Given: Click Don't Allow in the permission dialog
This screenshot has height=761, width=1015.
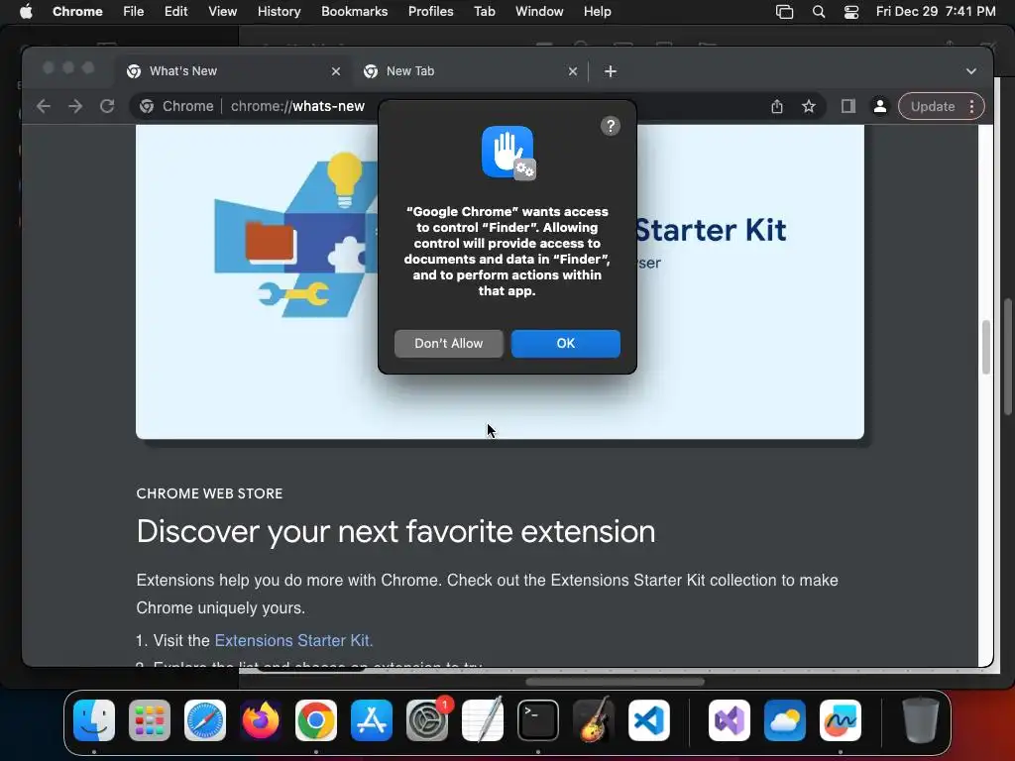Looking at the screenshot, I should [x=449, y=343].
